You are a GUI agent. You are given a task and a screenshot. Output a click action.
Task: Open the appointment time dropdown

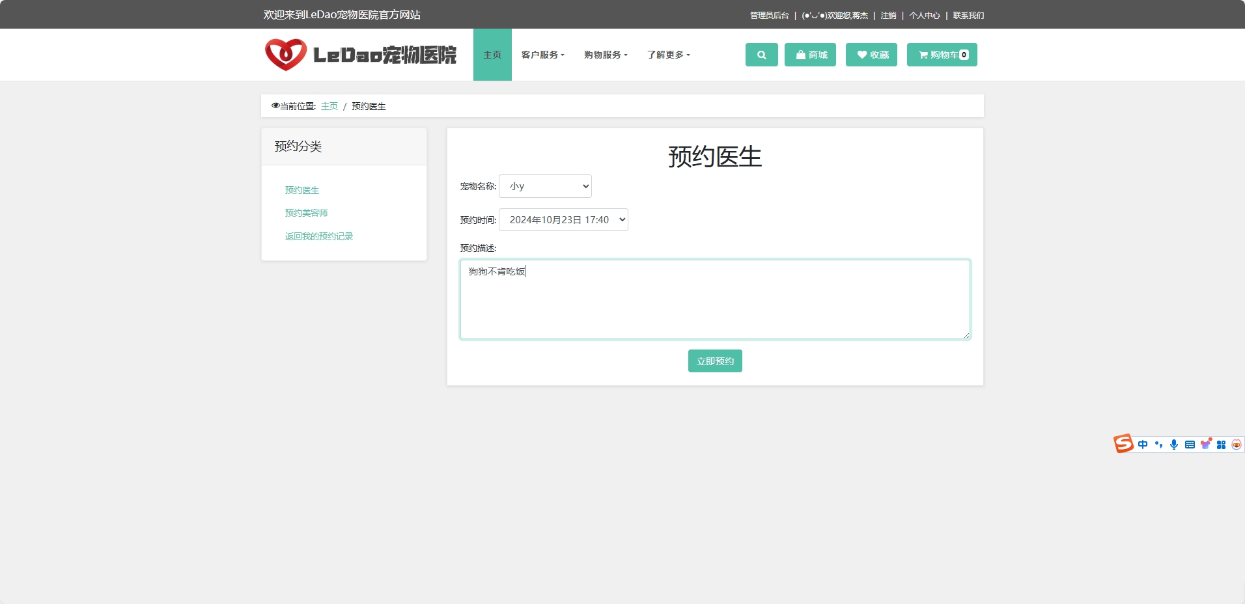(x=563, y=219)
